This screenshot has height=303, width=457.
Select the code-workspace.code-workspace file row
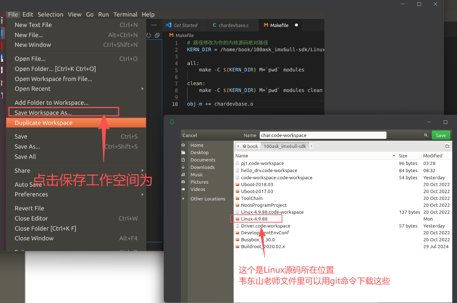pos(343,177)
